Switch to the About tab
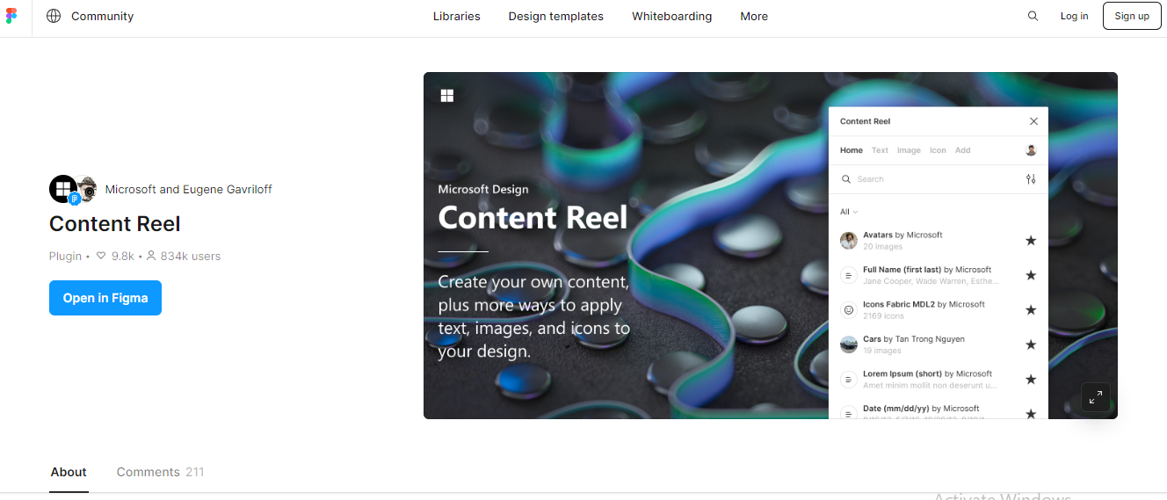This screenshot has height=500, width=1167. (69, 472)
